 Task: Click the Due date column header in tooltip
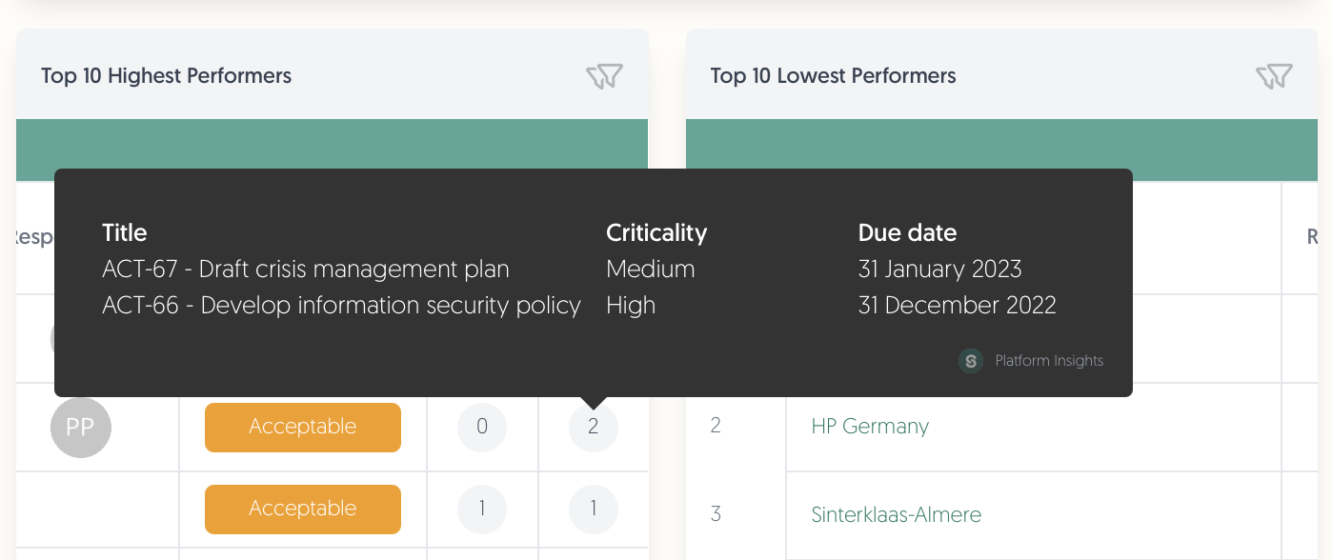[x=907, y=233]
